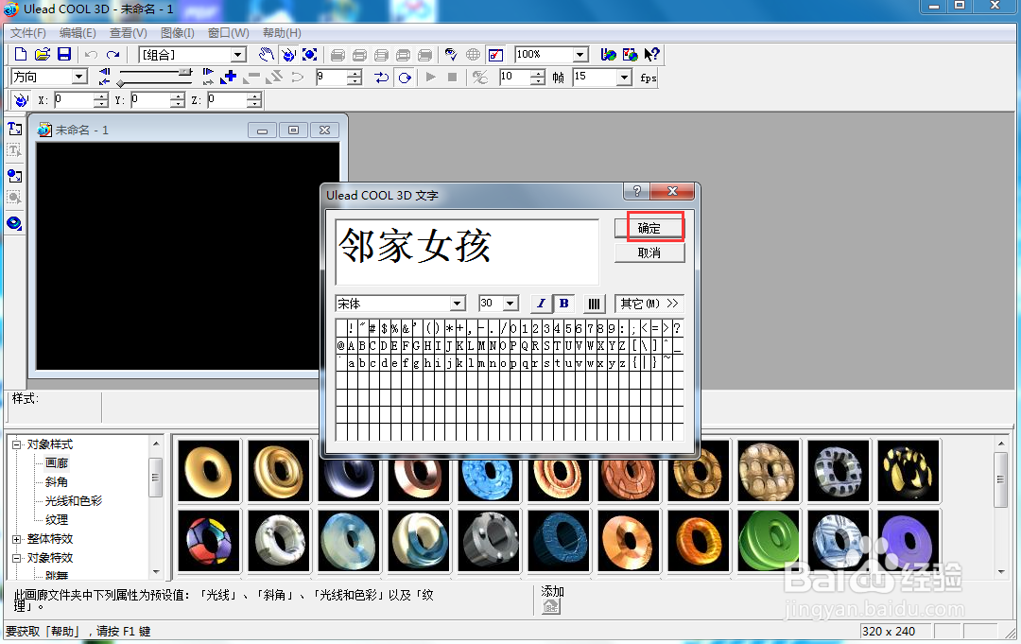Select the first gold ring thumbnail

tap(209, 470)
